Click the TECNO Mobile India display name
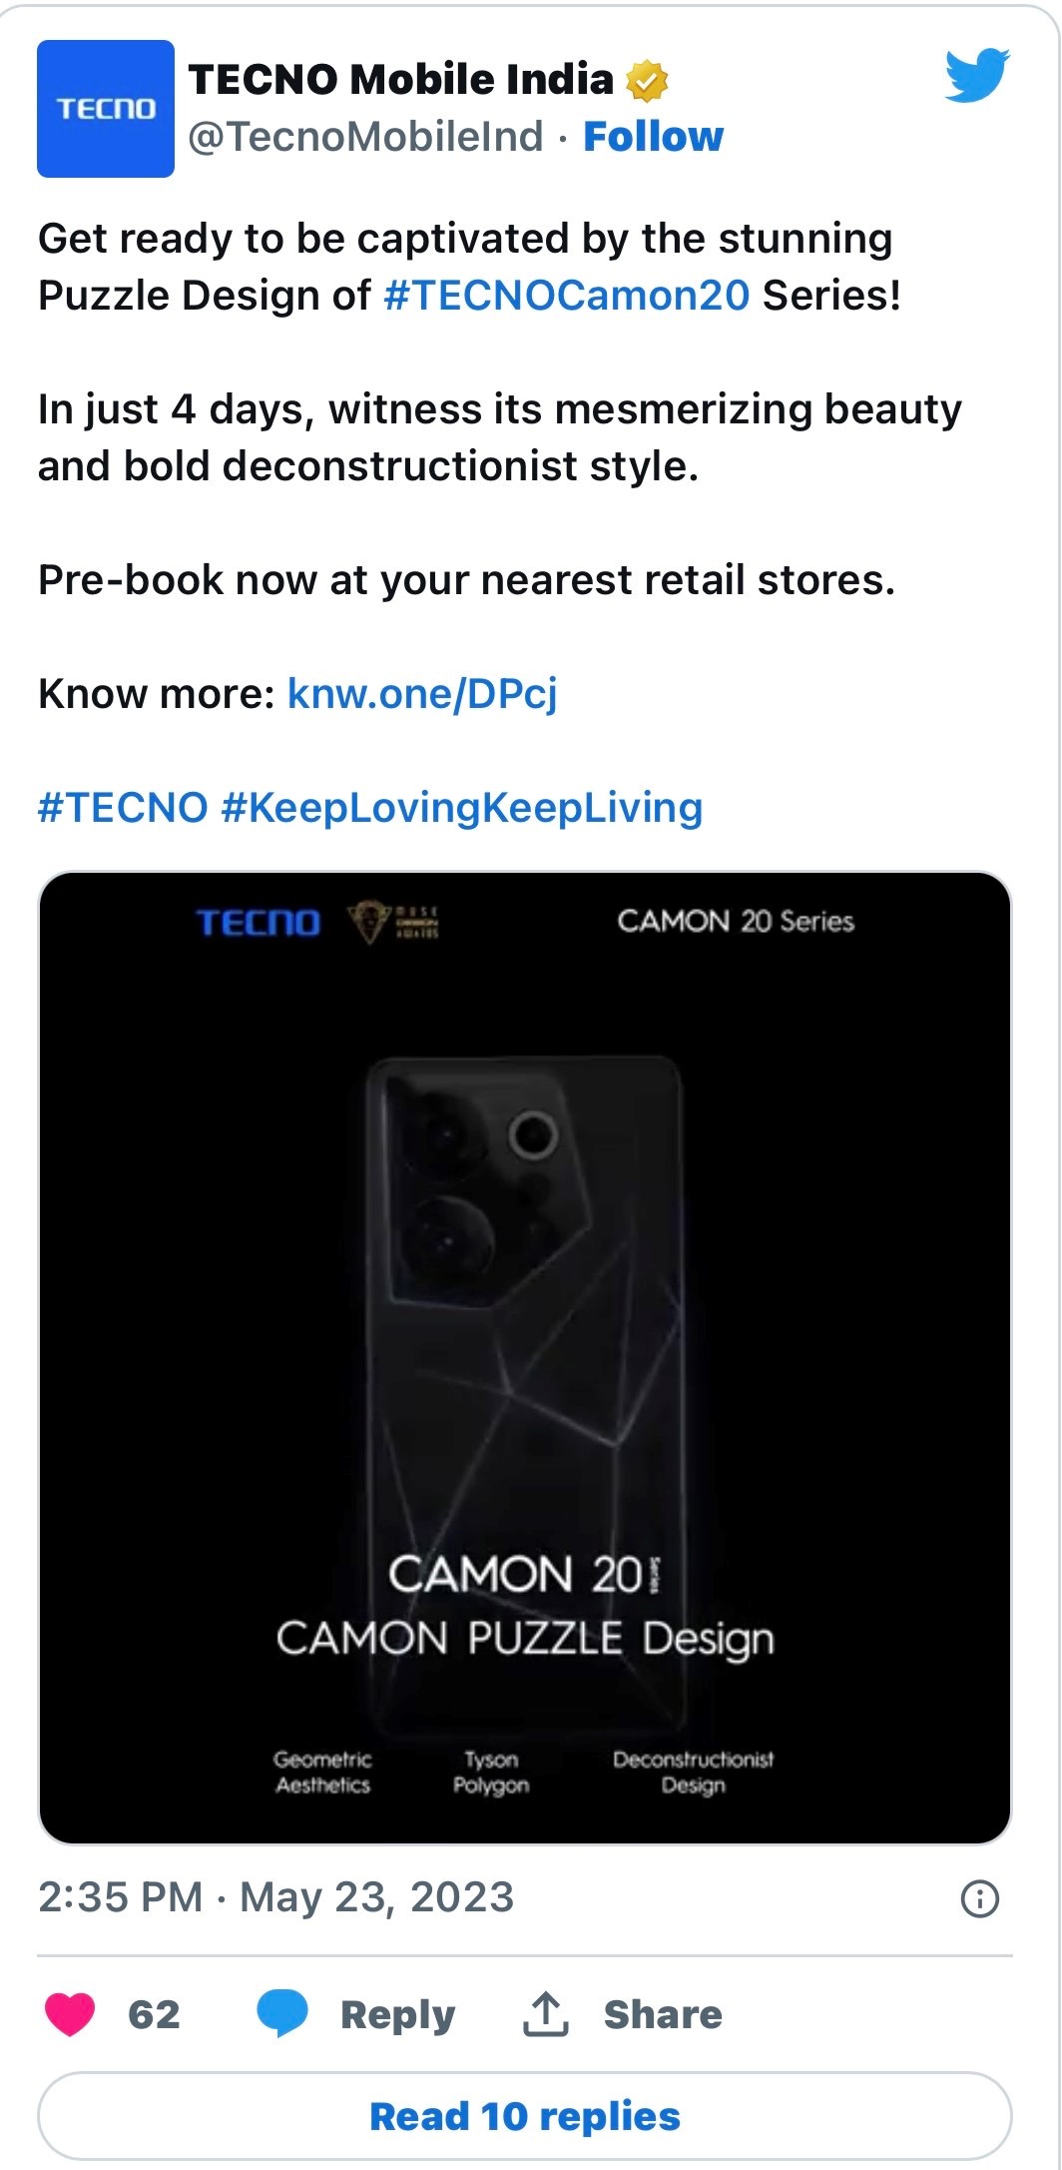Image resolution: width=1062 pixels, height=2170 pixels. [400, 80]
